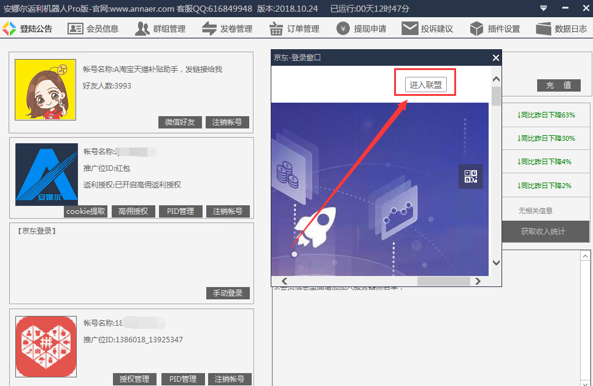Viewport: 593px width, 386px height.
Task: Click the 微信好友 button
Action: point(180,122)
